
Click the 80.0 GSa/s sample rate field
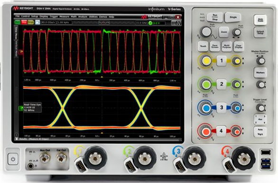click(x=48, y=22)
